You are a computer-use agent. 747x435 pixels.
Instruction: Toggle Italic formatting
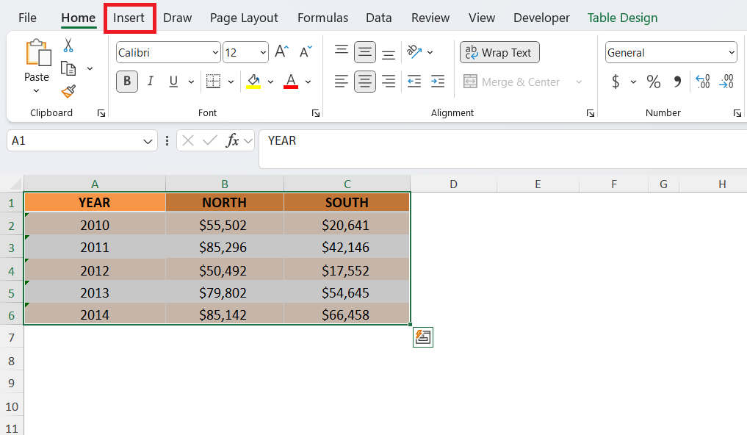(151, 82)
